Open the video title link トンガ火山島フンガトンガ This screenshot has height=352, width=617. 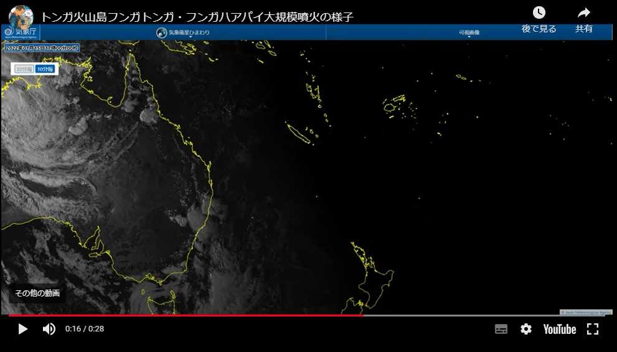197,17
